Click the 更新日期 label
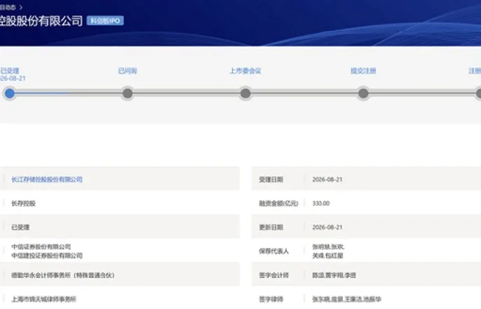 coord(271,228)
